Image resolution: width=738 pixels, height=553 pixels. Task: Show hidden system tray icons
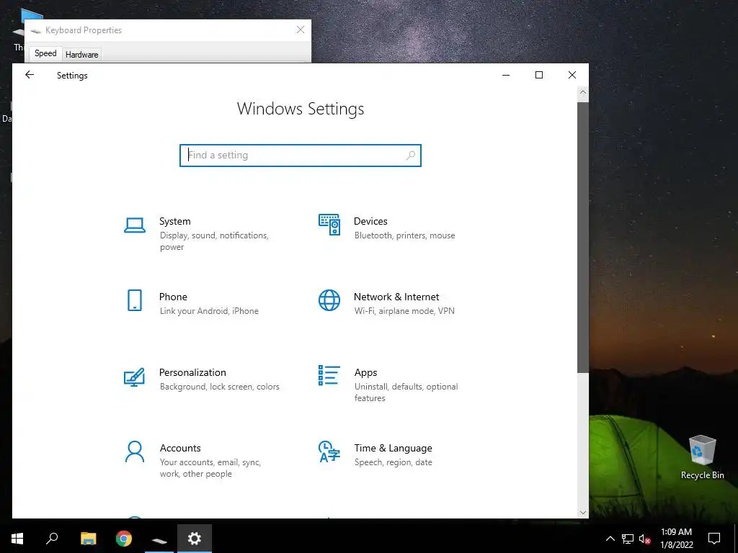click(x=610, y=539)
